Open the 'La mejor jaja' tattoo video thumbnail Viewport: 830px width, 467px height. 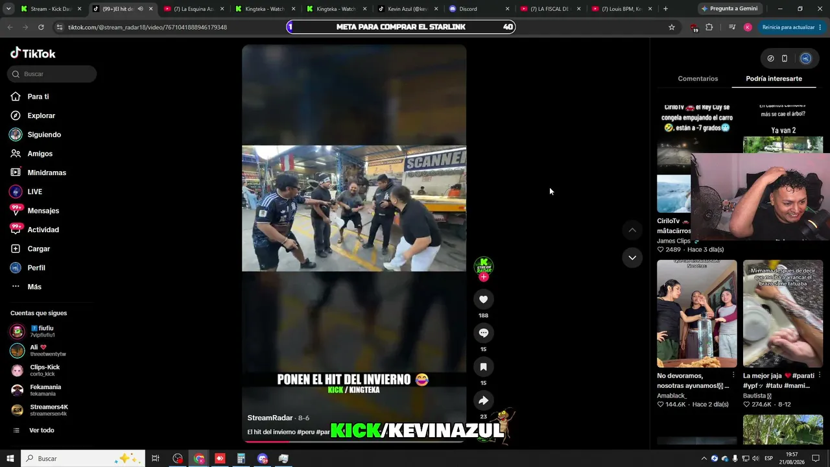pos(783,314)
